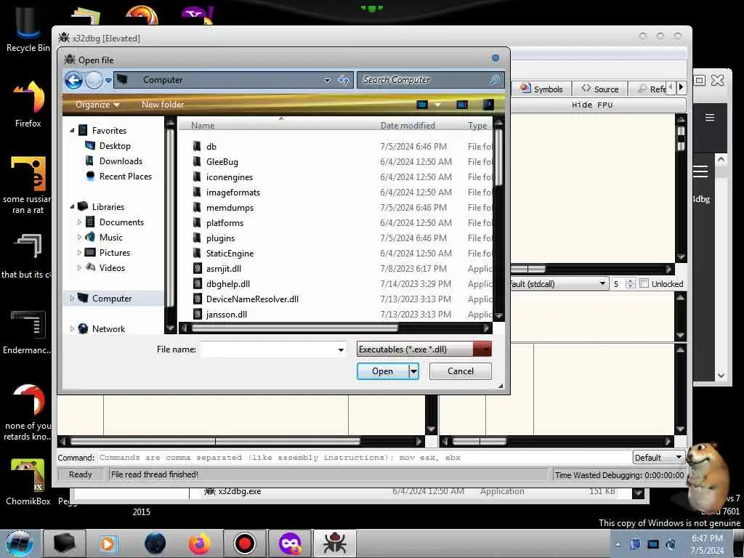Viewport: 744px width, 558px height.
Task: Switch to x32dbg bug icon in taskbar
Action: (335, 543)
